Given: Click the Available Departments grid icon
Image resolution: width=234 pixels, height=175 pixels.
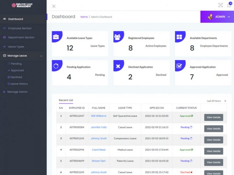Looking at the screenshot, I should click(x=179, y=37).
